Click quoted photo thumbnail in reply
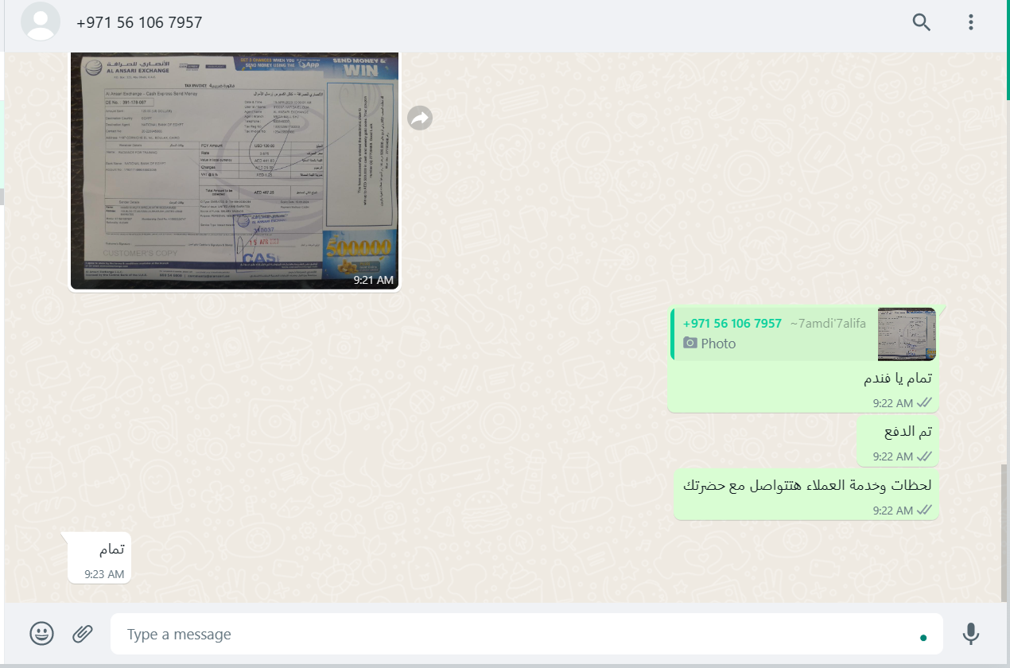 [907, 334]
